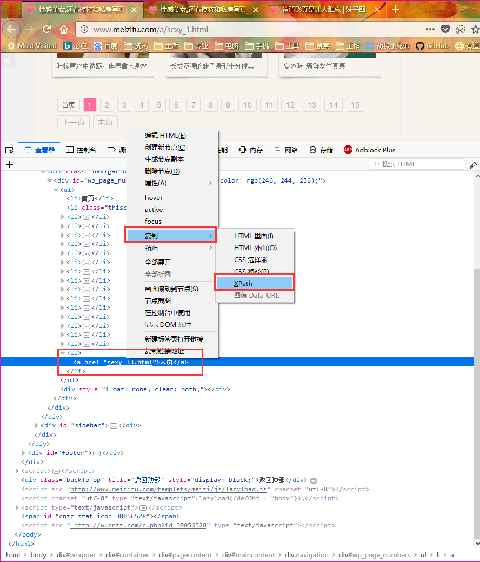
Task: Click the sexy_33.html href link
Action: point(130,362)
